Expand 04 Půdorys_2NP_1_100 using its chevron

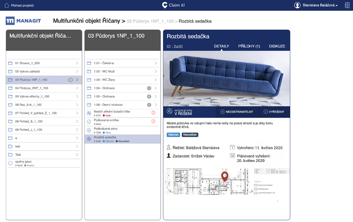point(77,88)
